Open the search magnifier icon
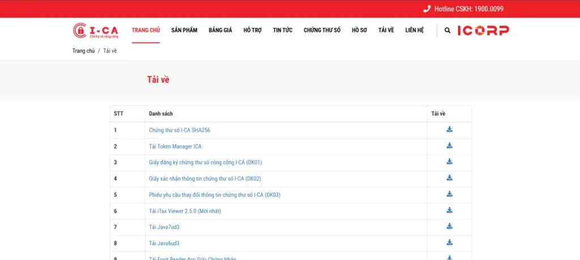The width and height of the screenshot is (580, 260). pos(447,31)
